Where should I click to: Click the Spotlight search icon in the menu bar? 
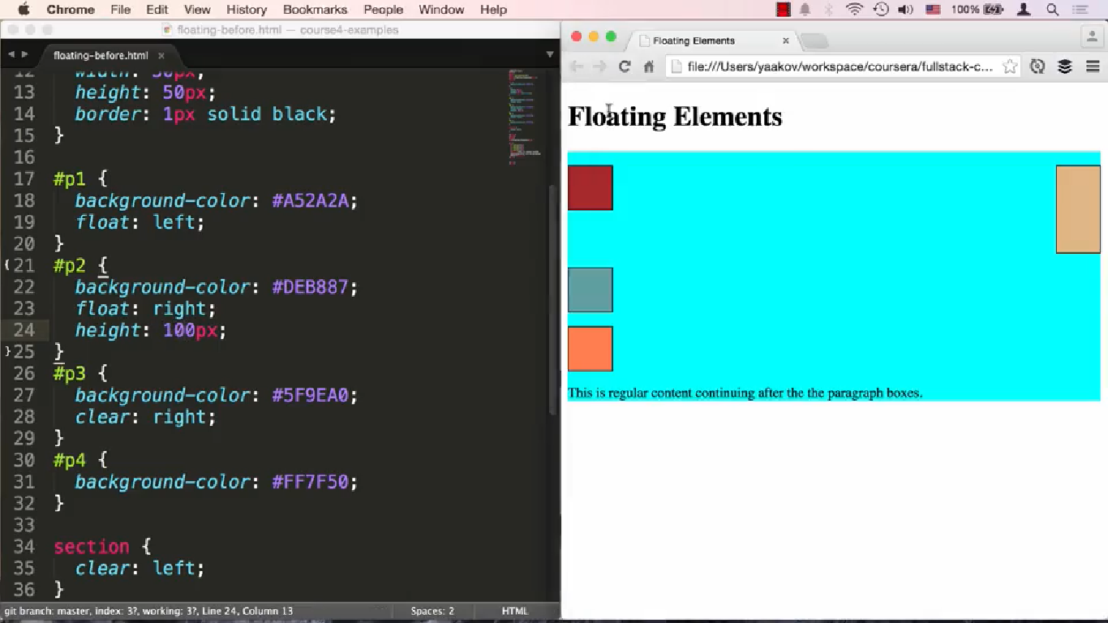click(1053, 10)
